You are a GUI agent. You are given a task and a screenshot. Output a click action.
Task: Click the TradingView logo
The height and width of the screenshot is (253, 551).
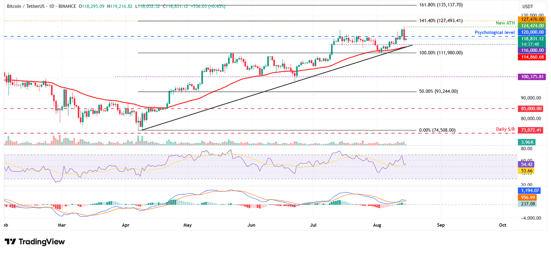click(34, 242)
